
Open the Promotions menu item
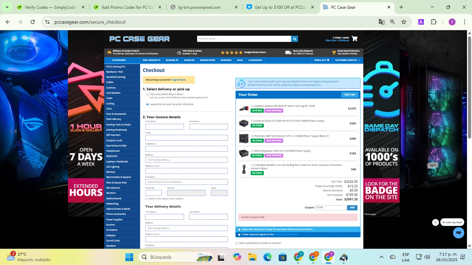pos(207,60)
